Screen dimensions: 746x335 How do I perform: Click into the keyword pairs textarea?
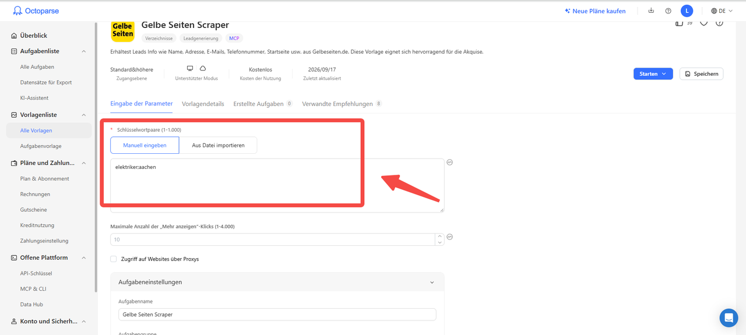(277, 185)
